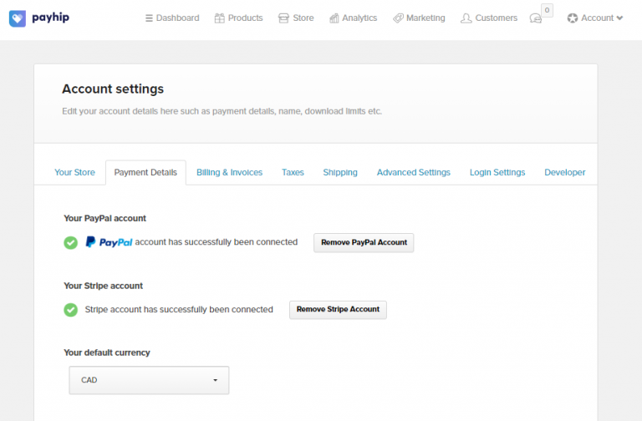Open the Advanced Settings tab
Viewport: 642px width, 421px height.
413,173
